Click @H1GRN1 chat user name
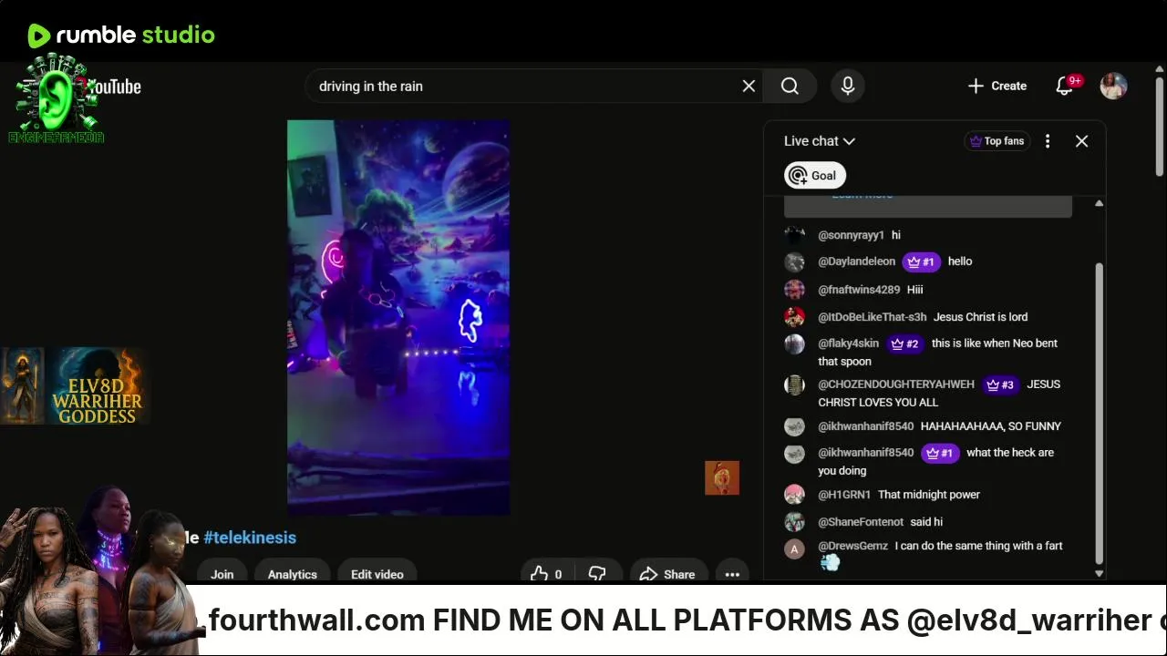 tap(844, 495)
